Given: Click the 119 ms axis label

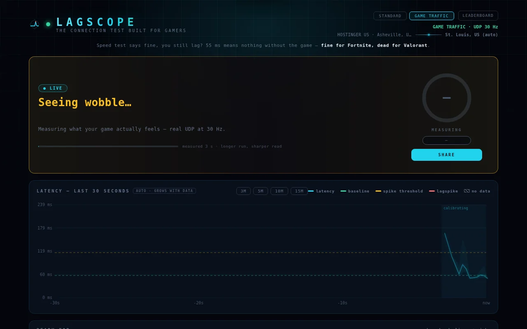Looking at the screenshot, I should tap(45, 251).
